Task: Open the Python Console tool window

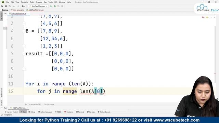Action: coord(104,112)
